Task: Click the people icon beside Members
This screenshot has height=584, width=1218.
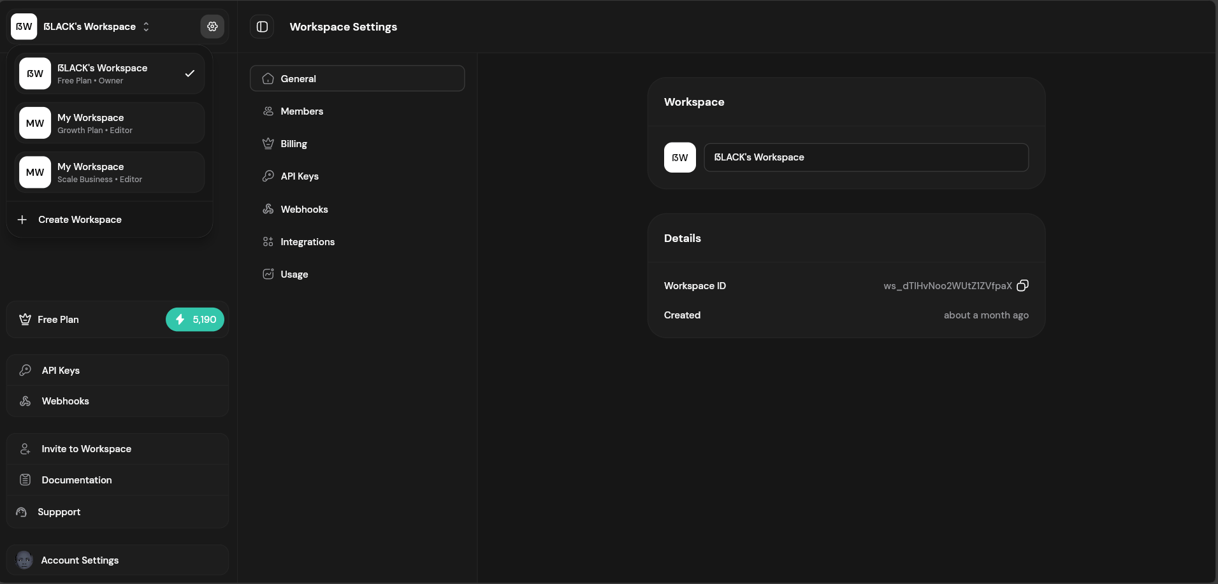Action: pyautogui.click(x=268, y=111)
